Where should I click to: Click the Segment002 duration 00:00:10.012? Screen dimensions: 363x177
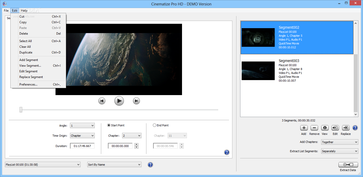[x=287, y=47]
